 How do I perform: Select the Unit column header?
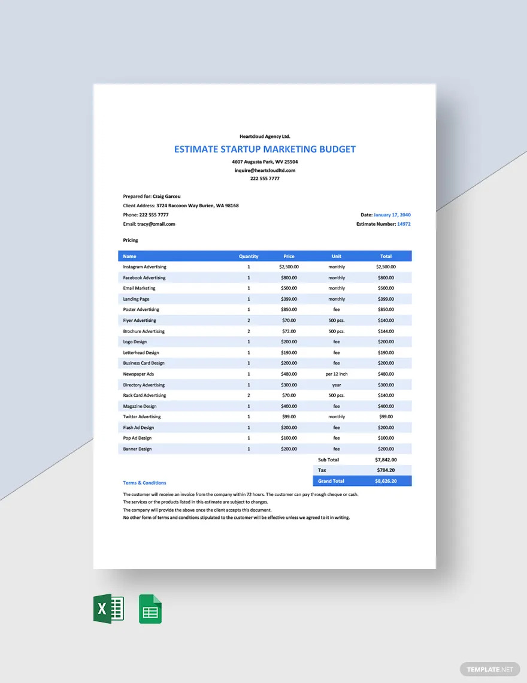coord(337,256)
